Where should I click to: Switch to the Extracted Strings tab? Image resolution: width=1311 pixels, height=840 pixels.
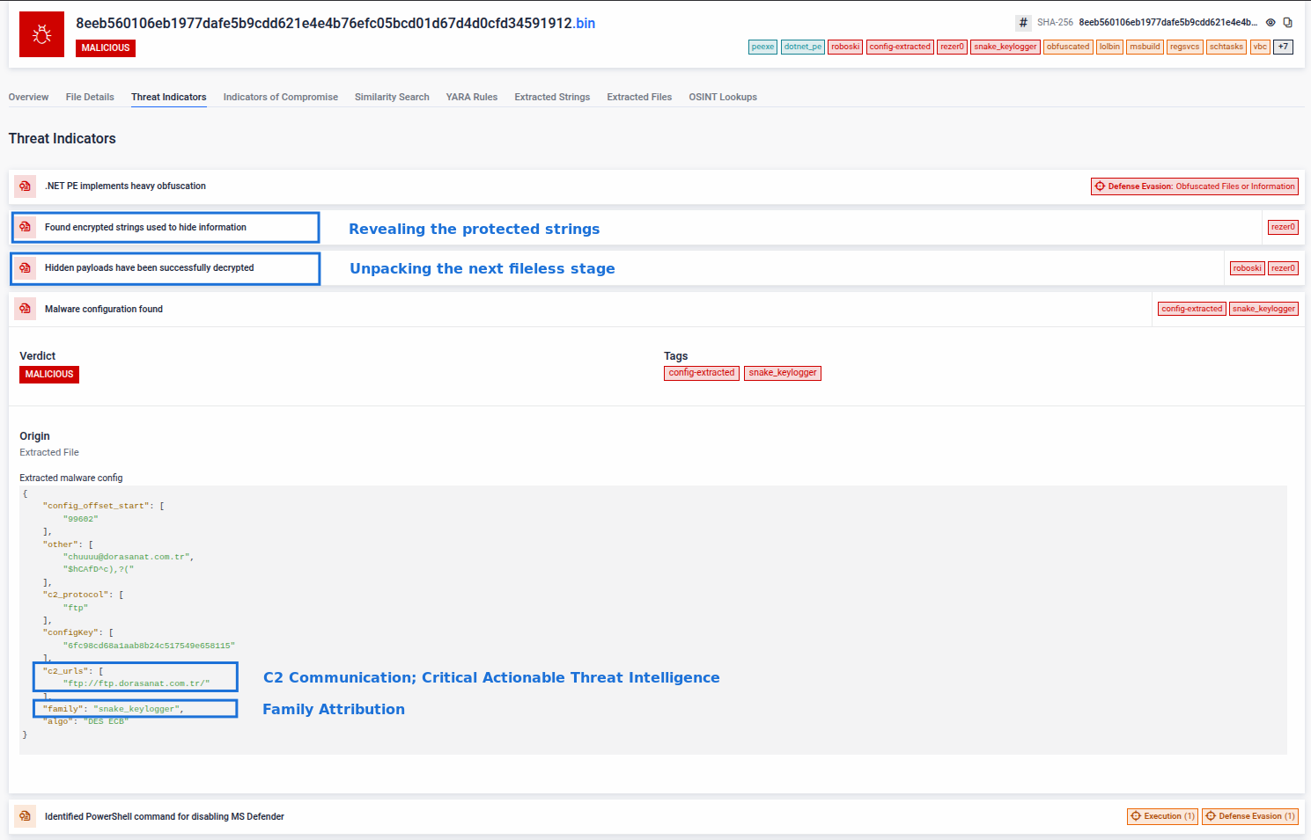point(552,97)
